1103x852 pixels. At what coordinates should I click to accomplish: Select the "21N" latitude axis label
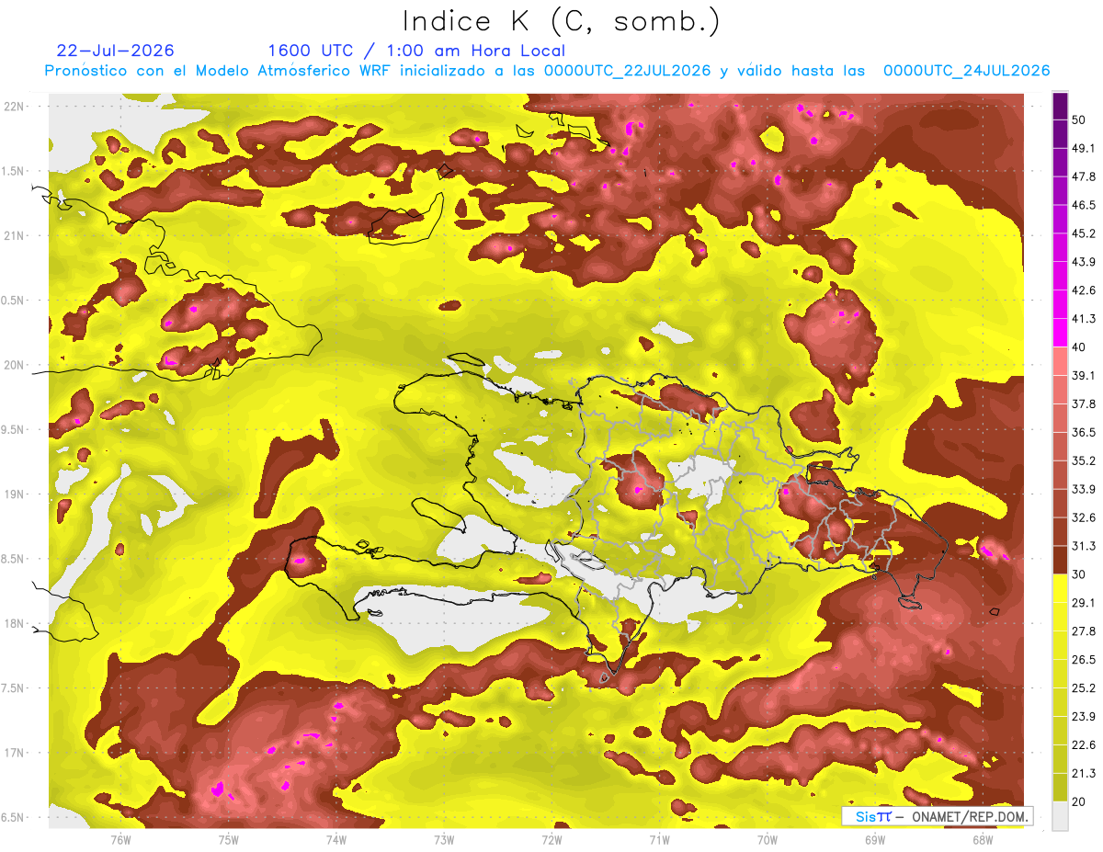point(16,235)
